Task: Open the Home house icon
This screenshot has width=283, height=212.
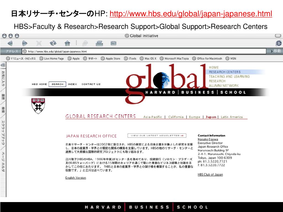Action: [x=67, y=43]
